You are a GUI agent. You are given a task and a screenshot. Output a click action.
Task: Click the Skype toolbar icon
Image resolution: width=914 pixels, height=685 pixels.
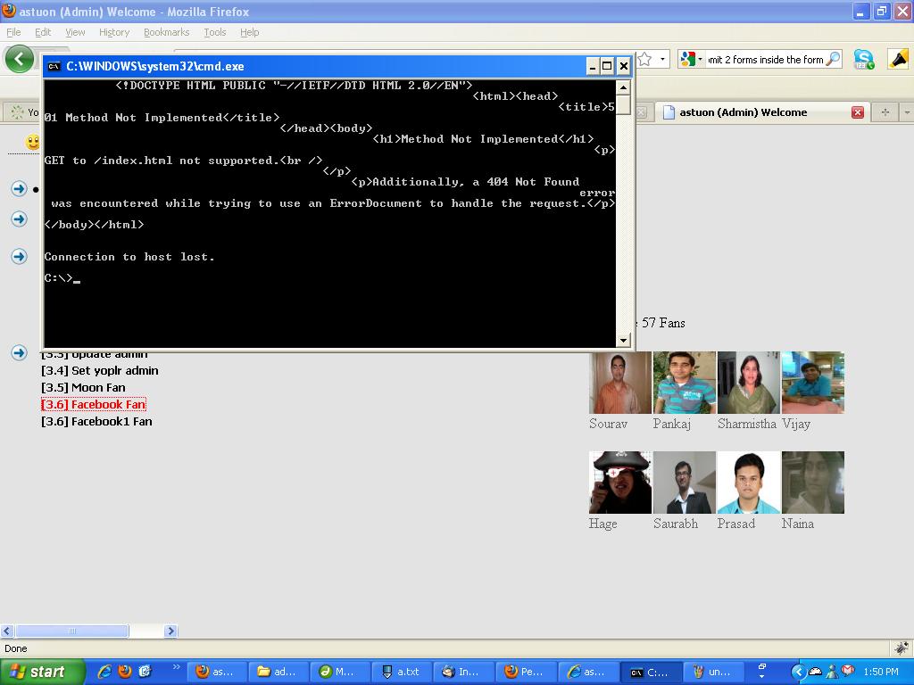864,59
